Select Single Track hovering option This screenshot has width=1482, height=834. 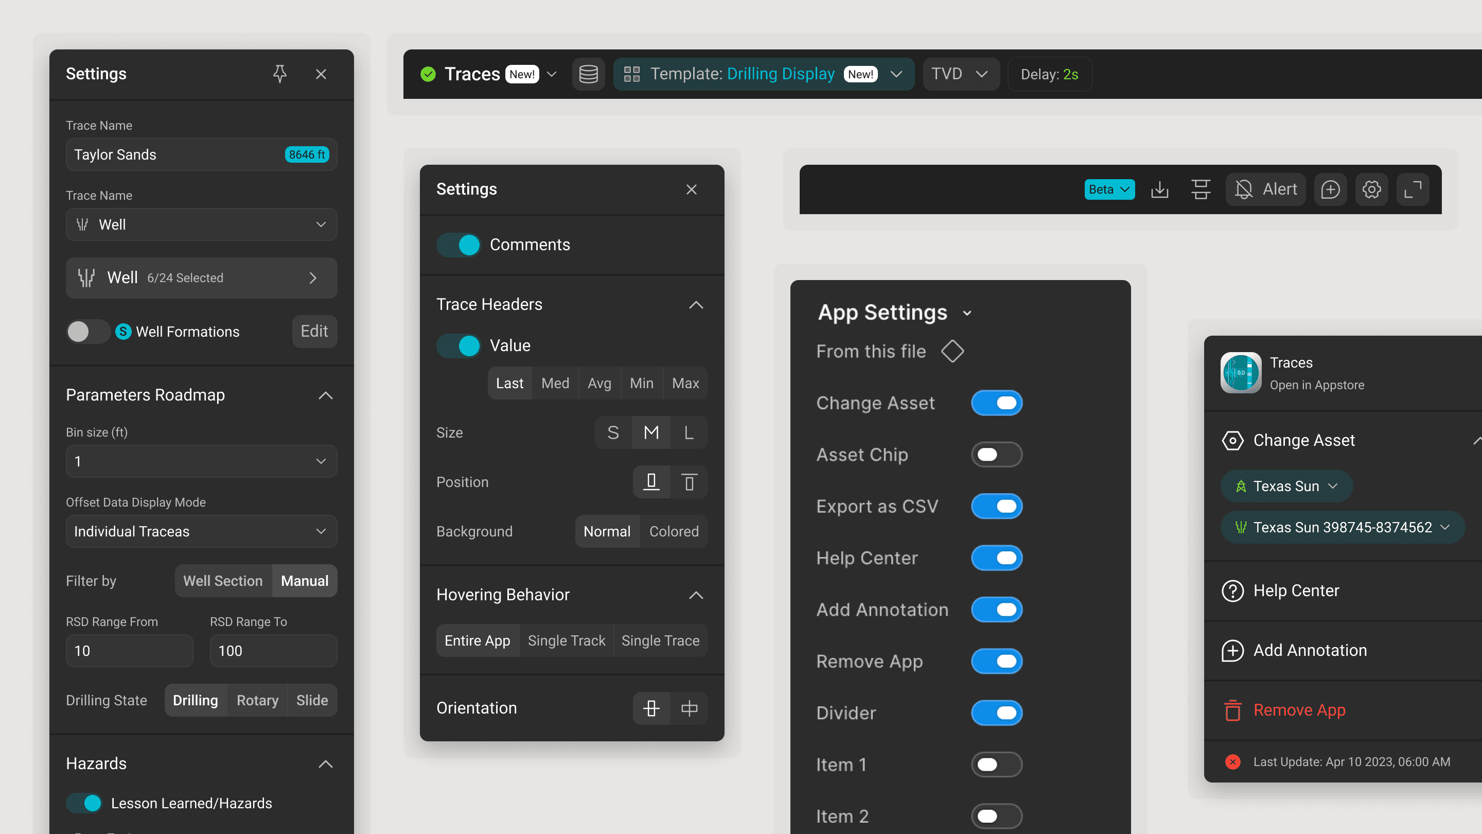(566, 640)
